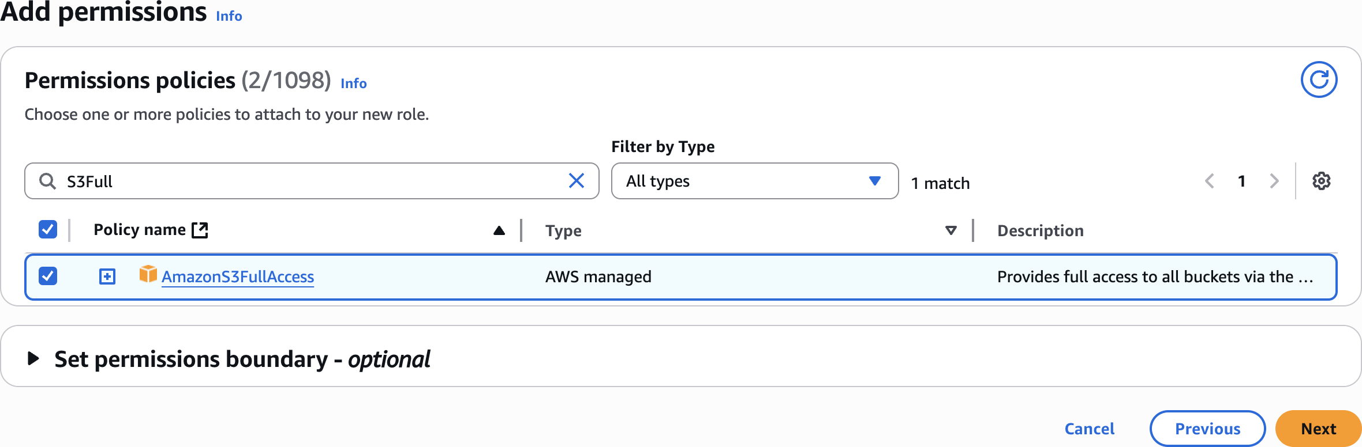1362x447 pixels.
Task: Click the Next button
Action: [x=1318, y=429]
